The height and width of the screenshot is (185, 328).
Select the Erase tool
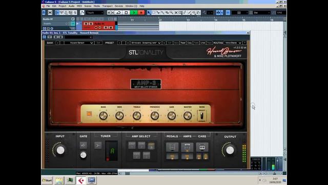pos(167,12)
